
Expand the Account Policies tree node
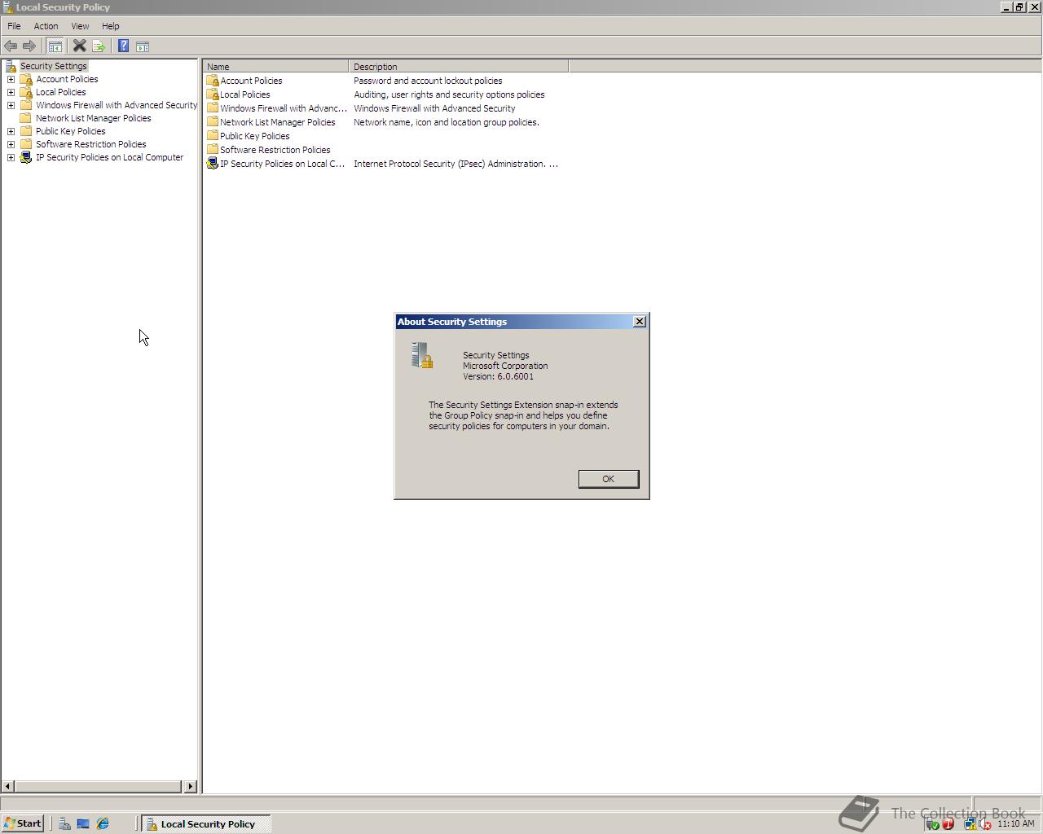tap(11, 79)
